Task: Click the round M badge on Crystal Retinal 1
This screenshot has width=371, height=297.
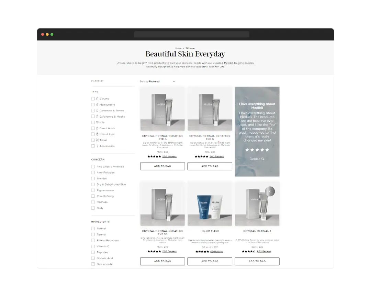Action: click(270, 191)
